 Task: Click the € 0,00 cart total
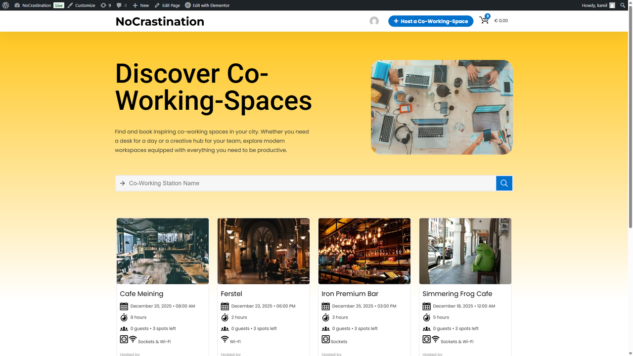501,21
